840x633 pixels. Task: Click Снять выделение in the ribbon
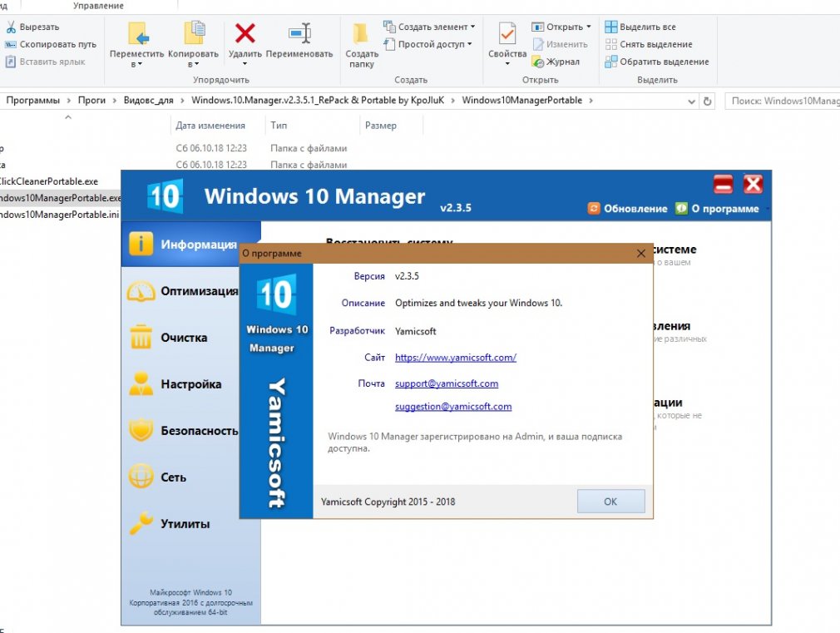pos(648,44)
